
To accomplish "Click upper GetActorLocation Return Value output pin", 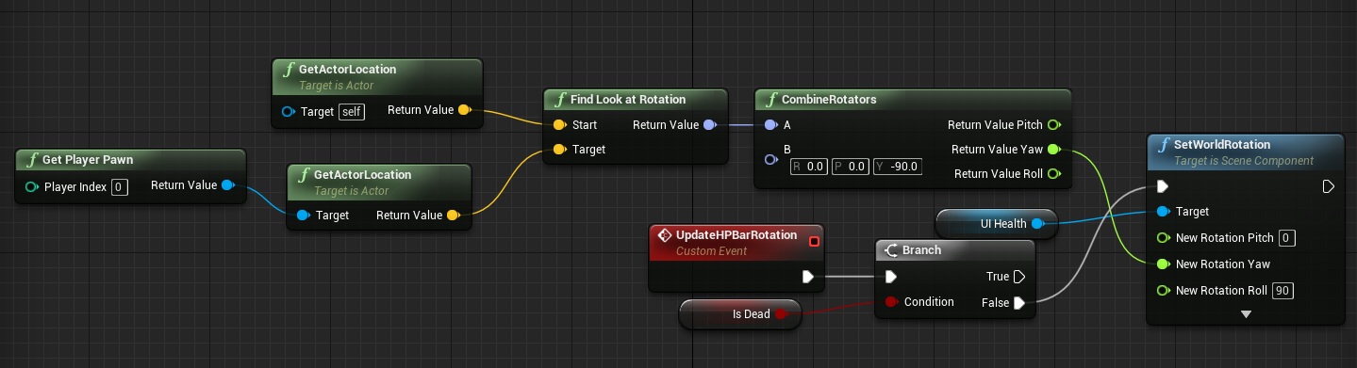I will coord(464,110).
